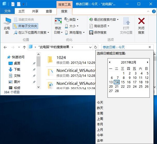The image size is (157, 144).
Task: Click 打开文件位置 button
Action: coord(126,26)
